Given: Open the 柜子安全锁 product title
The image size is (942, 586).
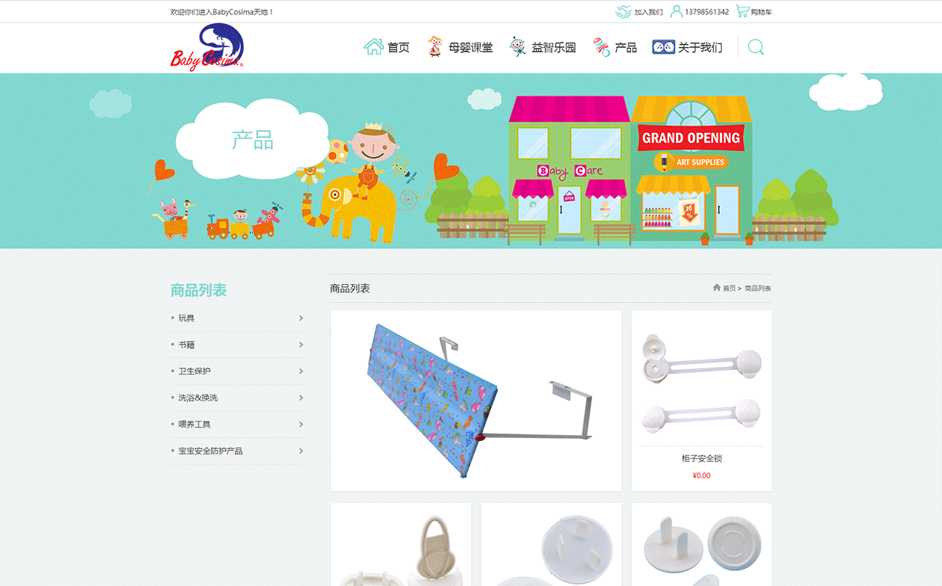Looking at the screenshot, I should [x=702, y=458].
